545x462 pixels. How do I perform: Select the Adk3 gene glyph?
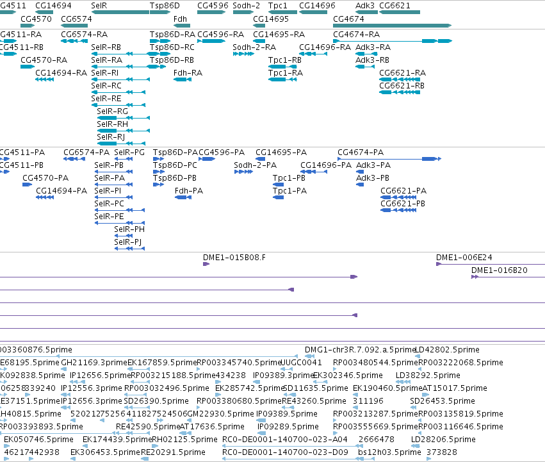click(367, 12)
